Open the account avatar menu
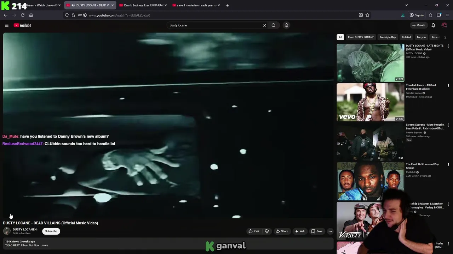This screenshot has width=453, height=254. click(445, 25)
